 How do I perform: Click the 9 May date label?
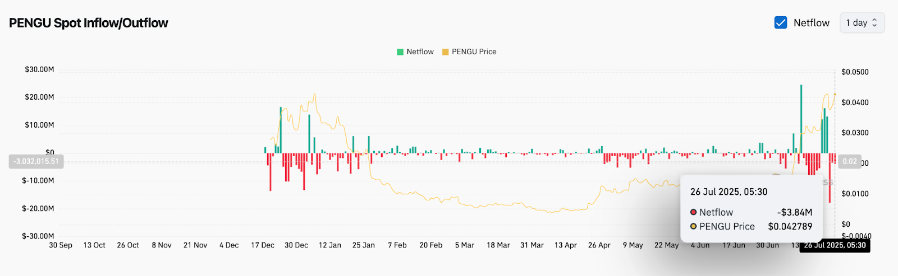coord(633,245)
